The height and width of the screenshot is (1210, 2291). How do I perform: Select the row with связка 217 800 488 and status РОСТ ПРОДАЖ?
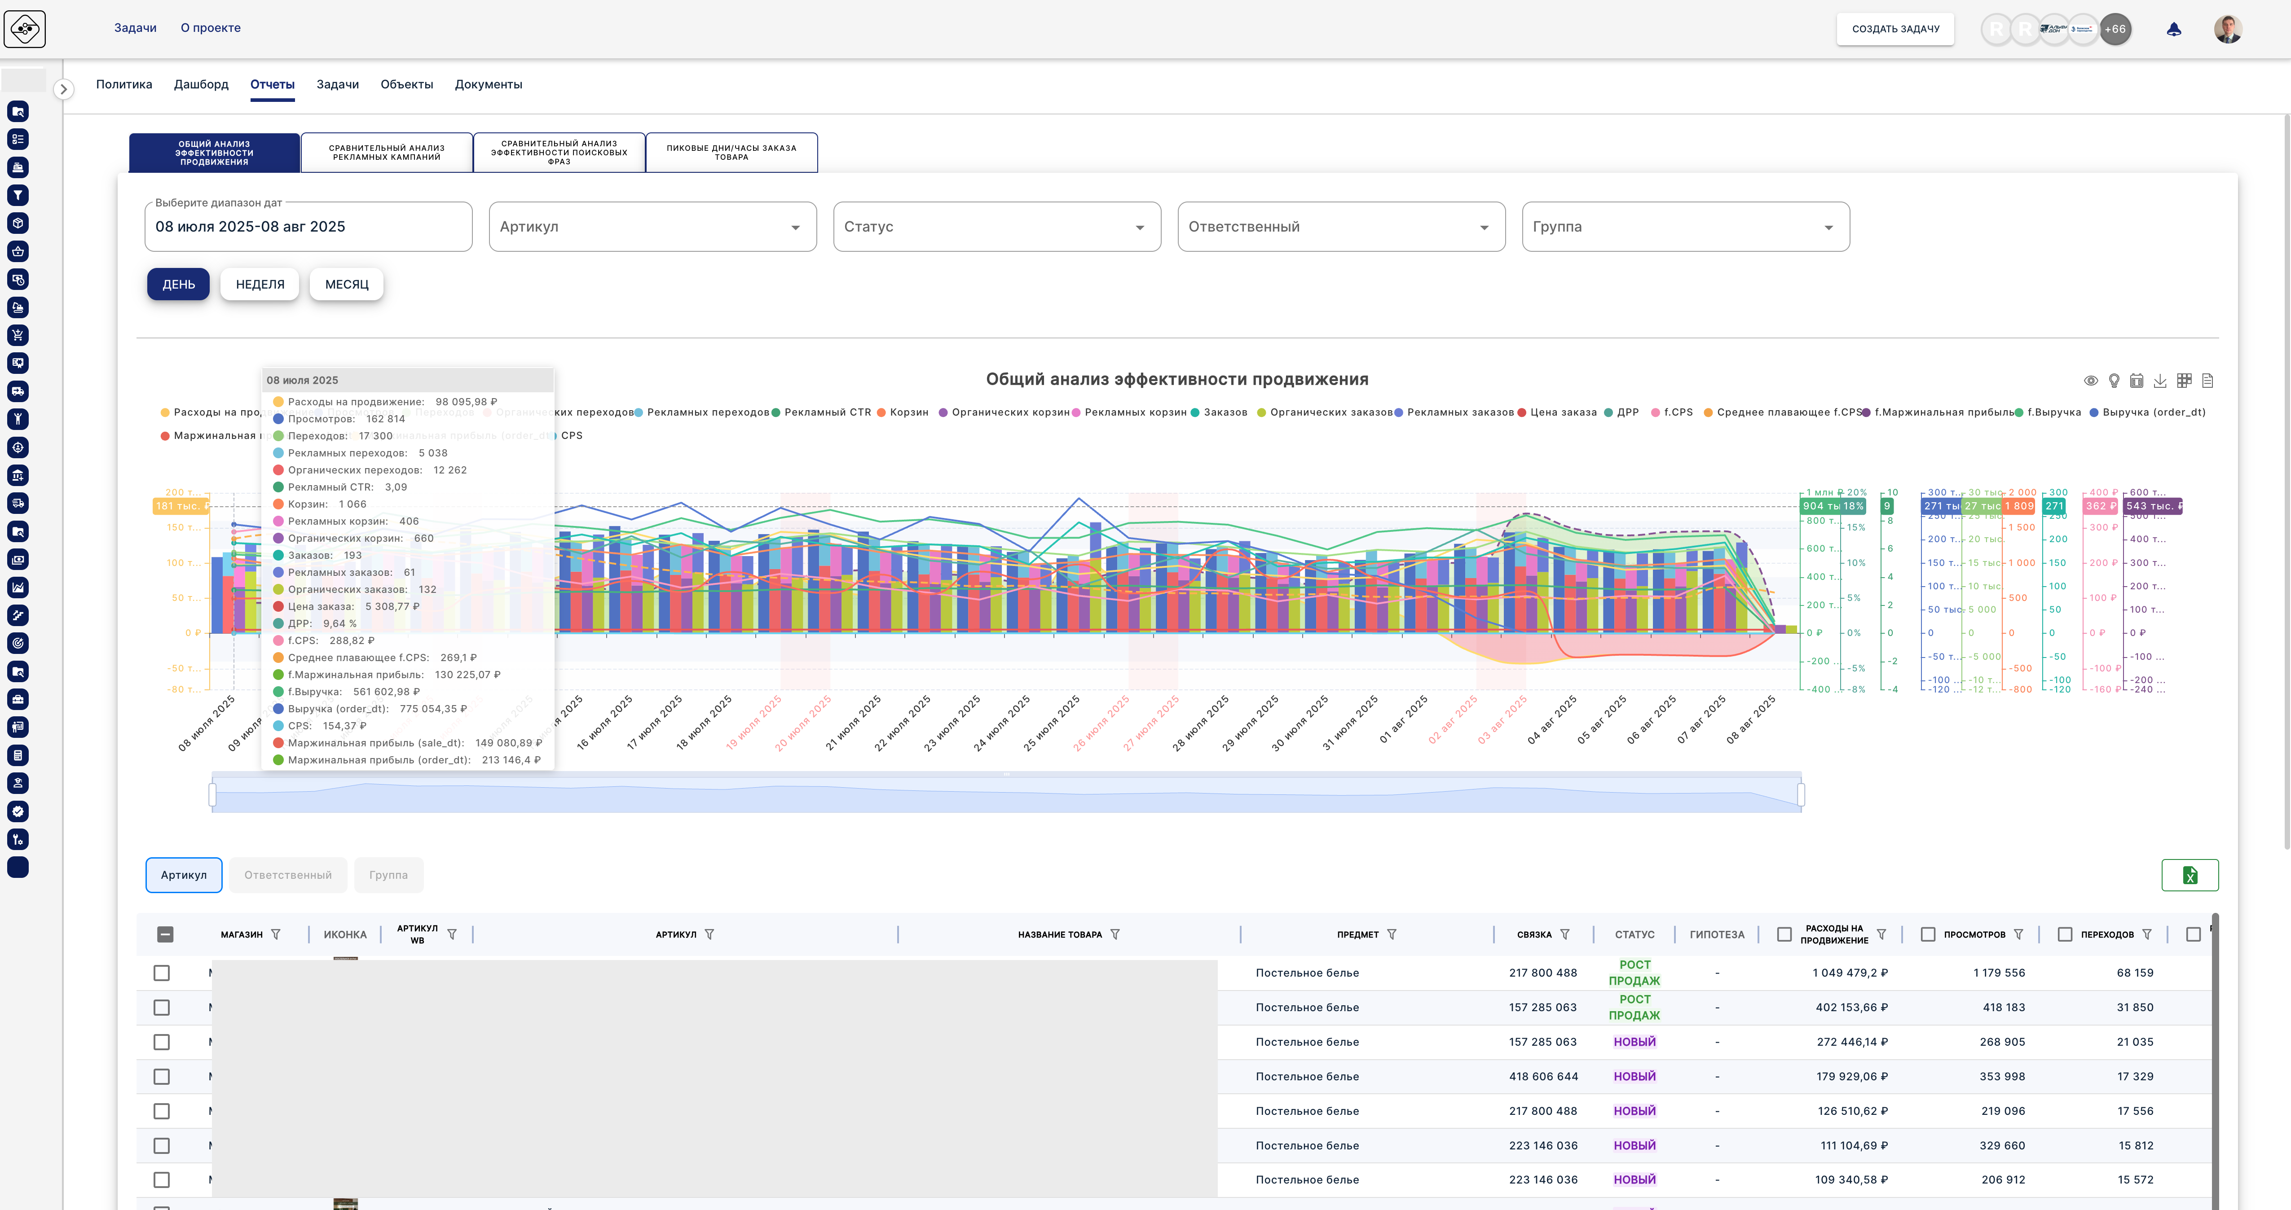tap(162, 973)
